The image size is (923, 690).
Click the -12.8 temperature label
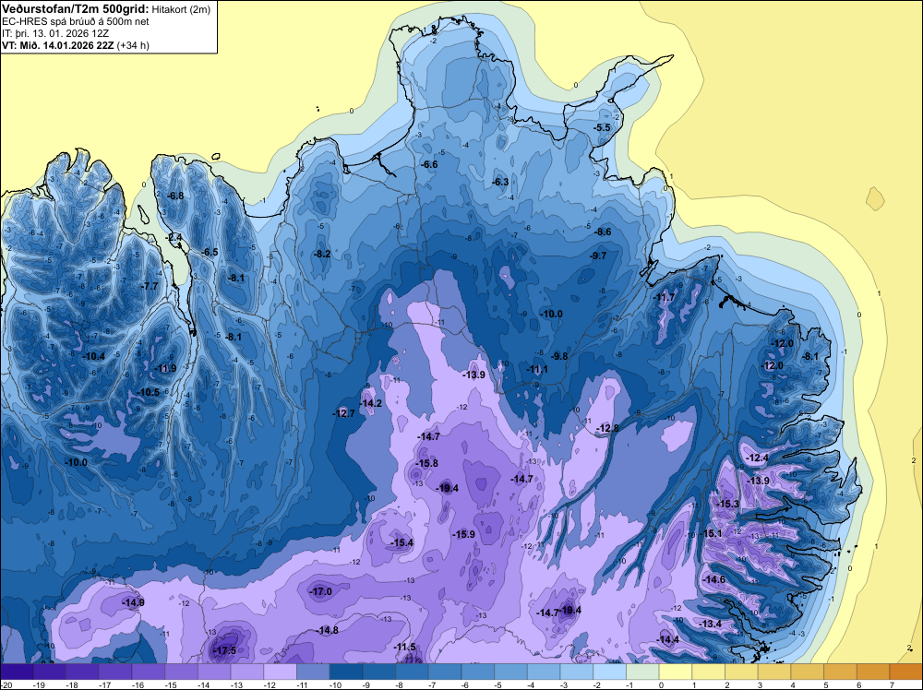[x=607, y=428]
